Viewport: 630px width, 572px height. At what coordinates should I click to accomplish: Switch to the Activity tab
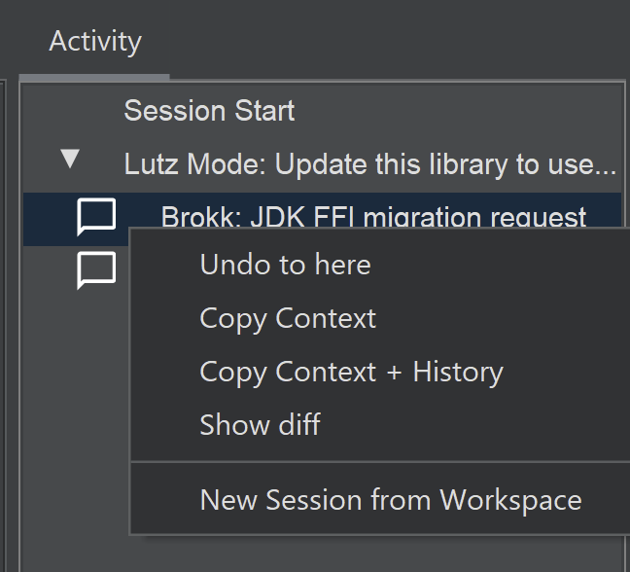click(95, 42)
